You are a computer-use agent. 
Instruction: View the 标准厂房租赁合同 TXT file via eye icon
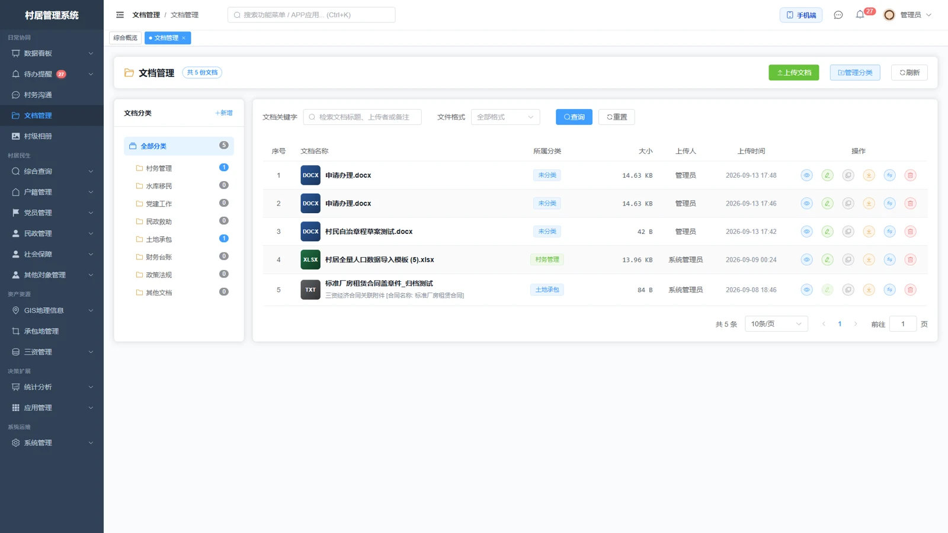(x=806, y=290)
